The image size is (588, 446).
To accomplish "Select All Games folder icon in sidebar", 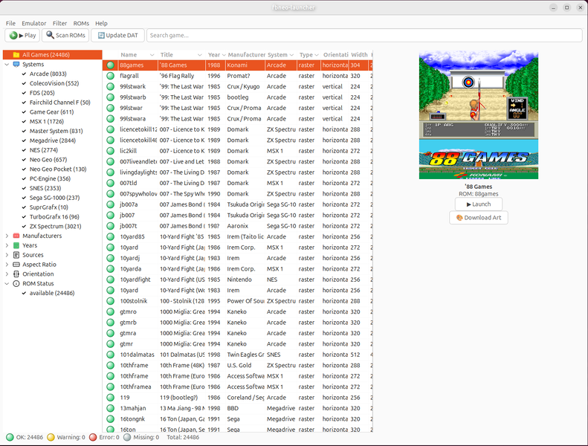I will (16, 55).
